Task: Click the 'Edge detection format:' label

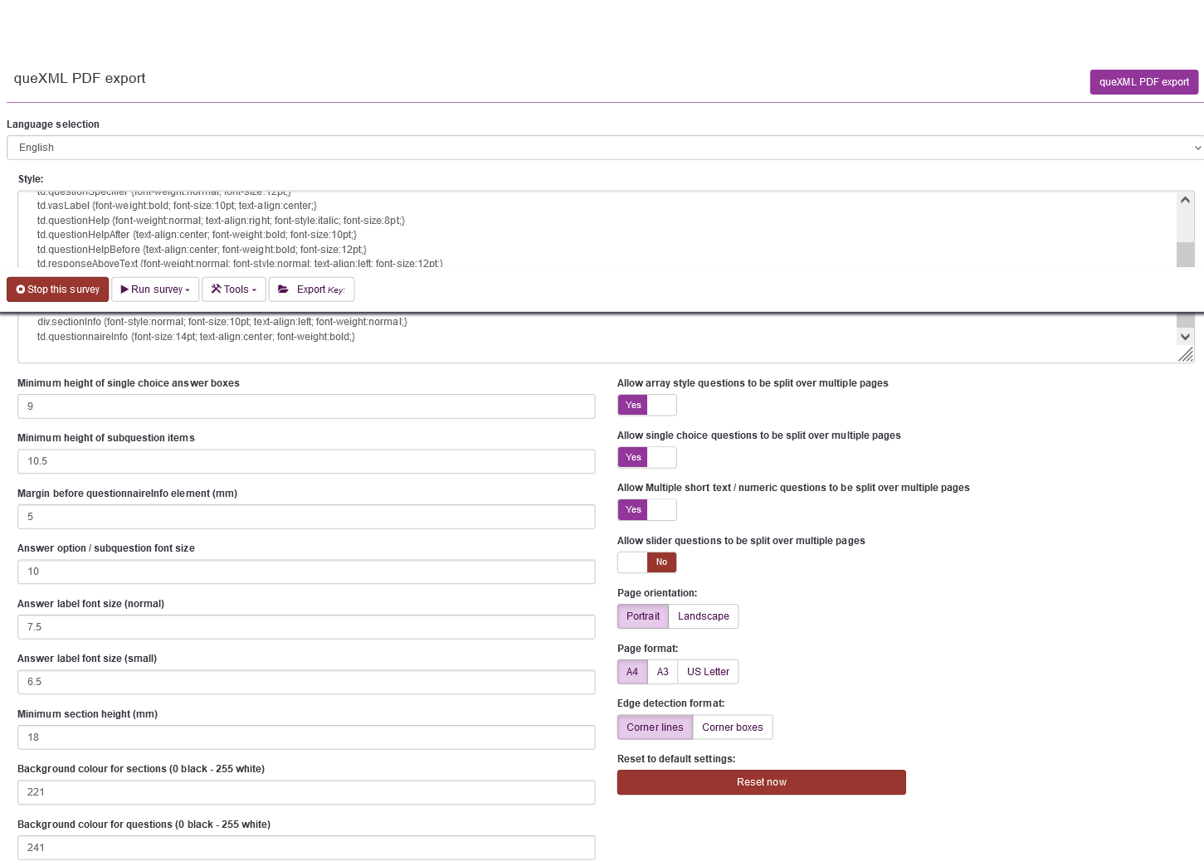Action: coord(670,703)
